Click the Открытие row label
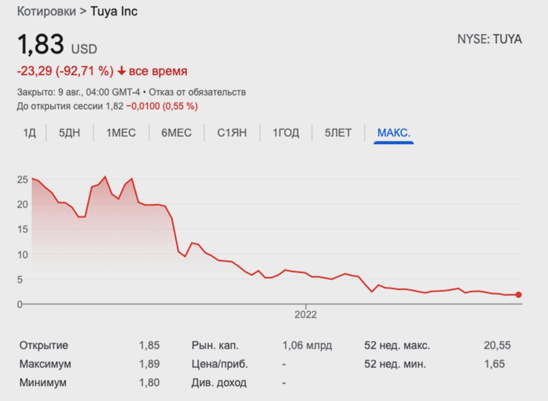 tap(43, 345)
